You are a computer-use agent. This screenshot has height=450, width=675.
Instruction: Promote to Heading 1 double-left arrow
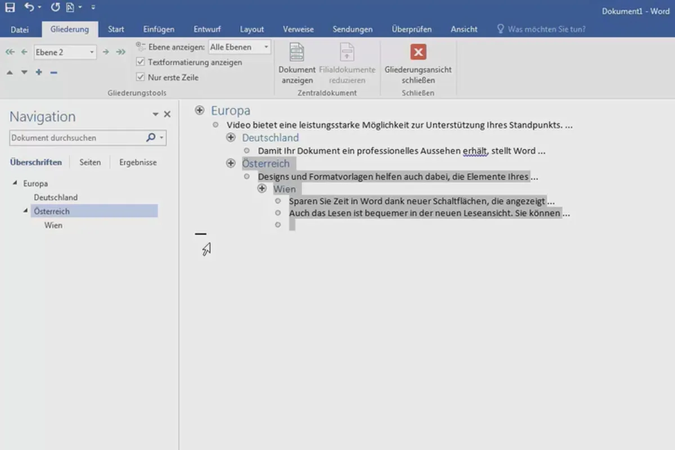(10, 52)
